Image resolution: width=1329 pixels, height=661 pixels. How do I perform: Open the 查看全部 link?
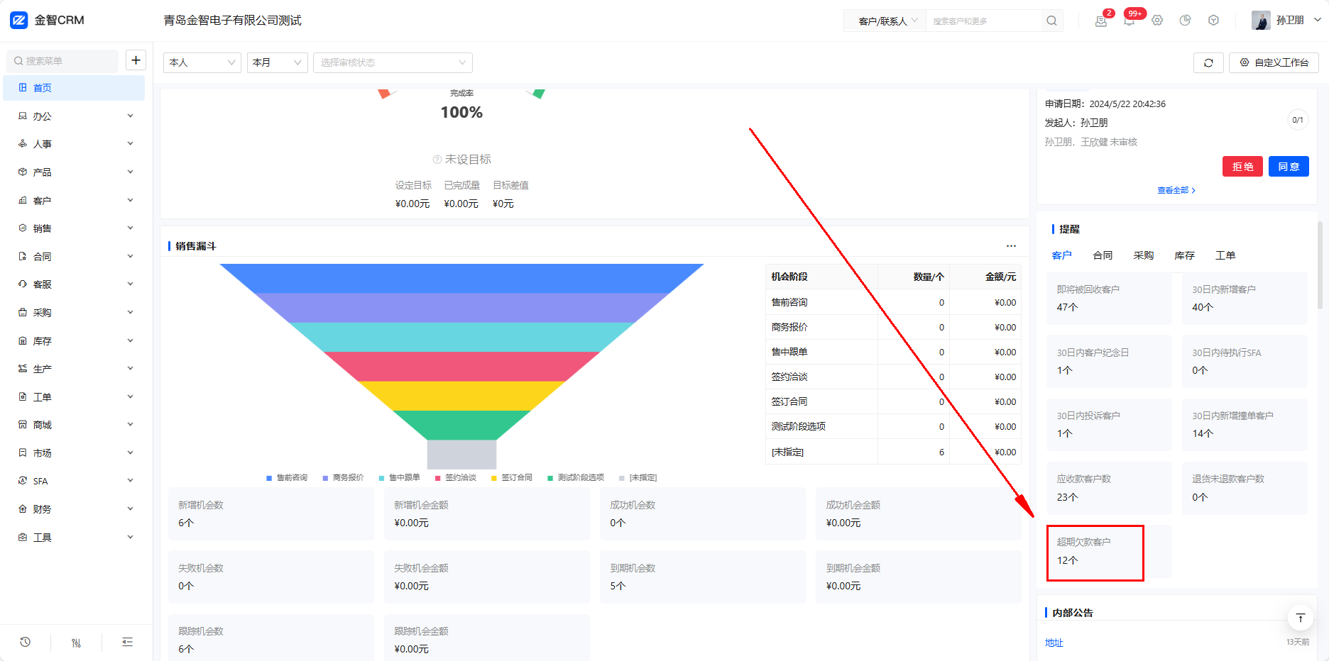tap(1176, 190)
